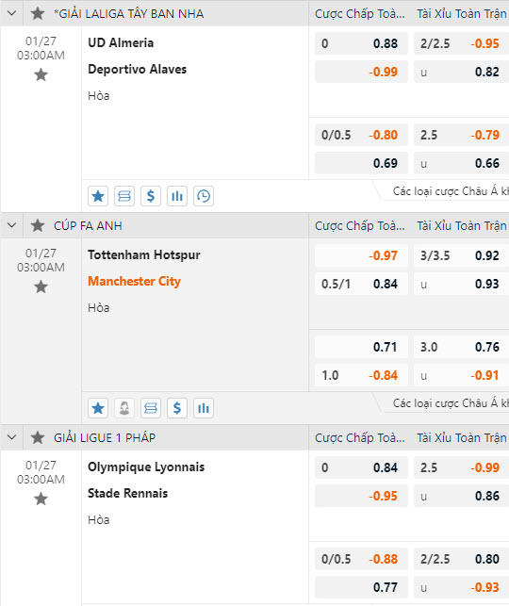Open player profile icon under Tottenham match
Viewport: 509px width, 606px height.
pos(124,408)
